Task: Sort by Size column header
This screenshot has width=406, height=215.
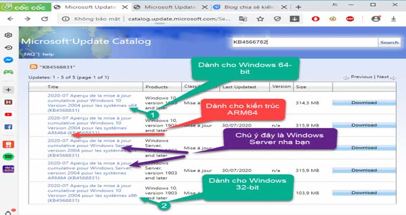Action: click(301, 87)
